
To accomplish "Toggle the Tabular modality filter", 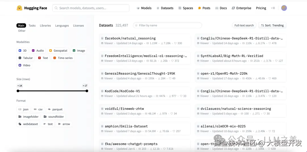I will click(x=26, y=58).
